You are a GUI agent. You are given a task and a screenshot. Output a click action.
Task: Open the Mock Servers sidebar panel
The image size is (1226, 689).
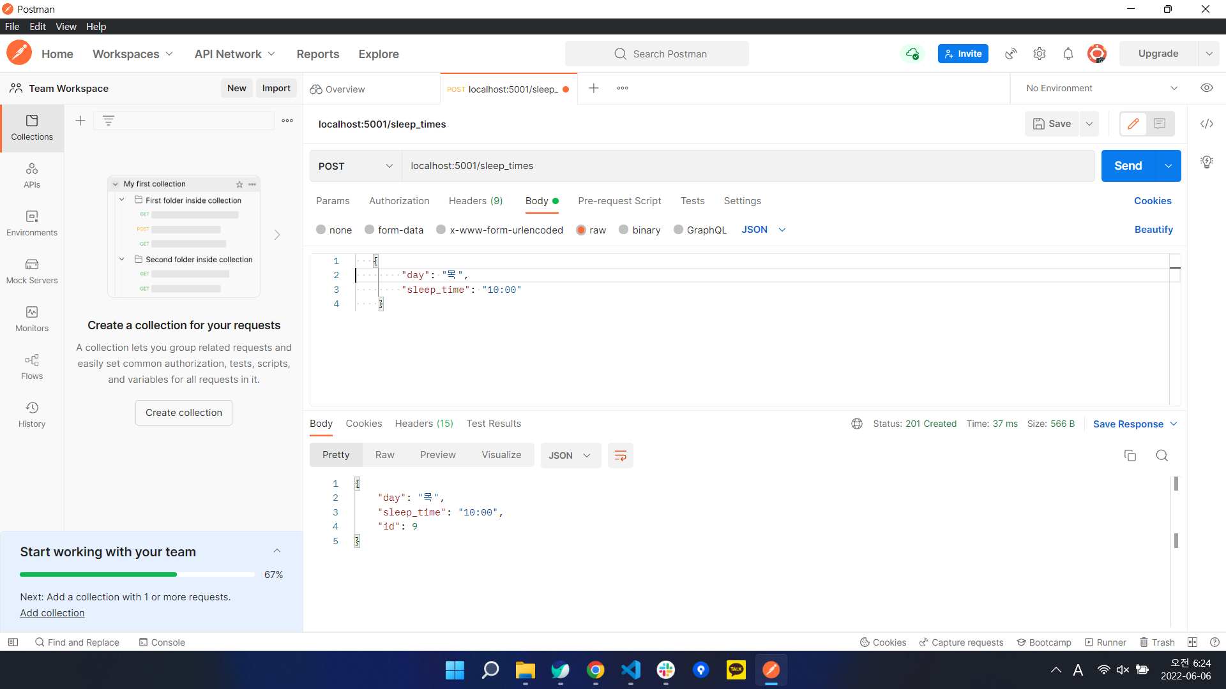click(x=32, y=271)
